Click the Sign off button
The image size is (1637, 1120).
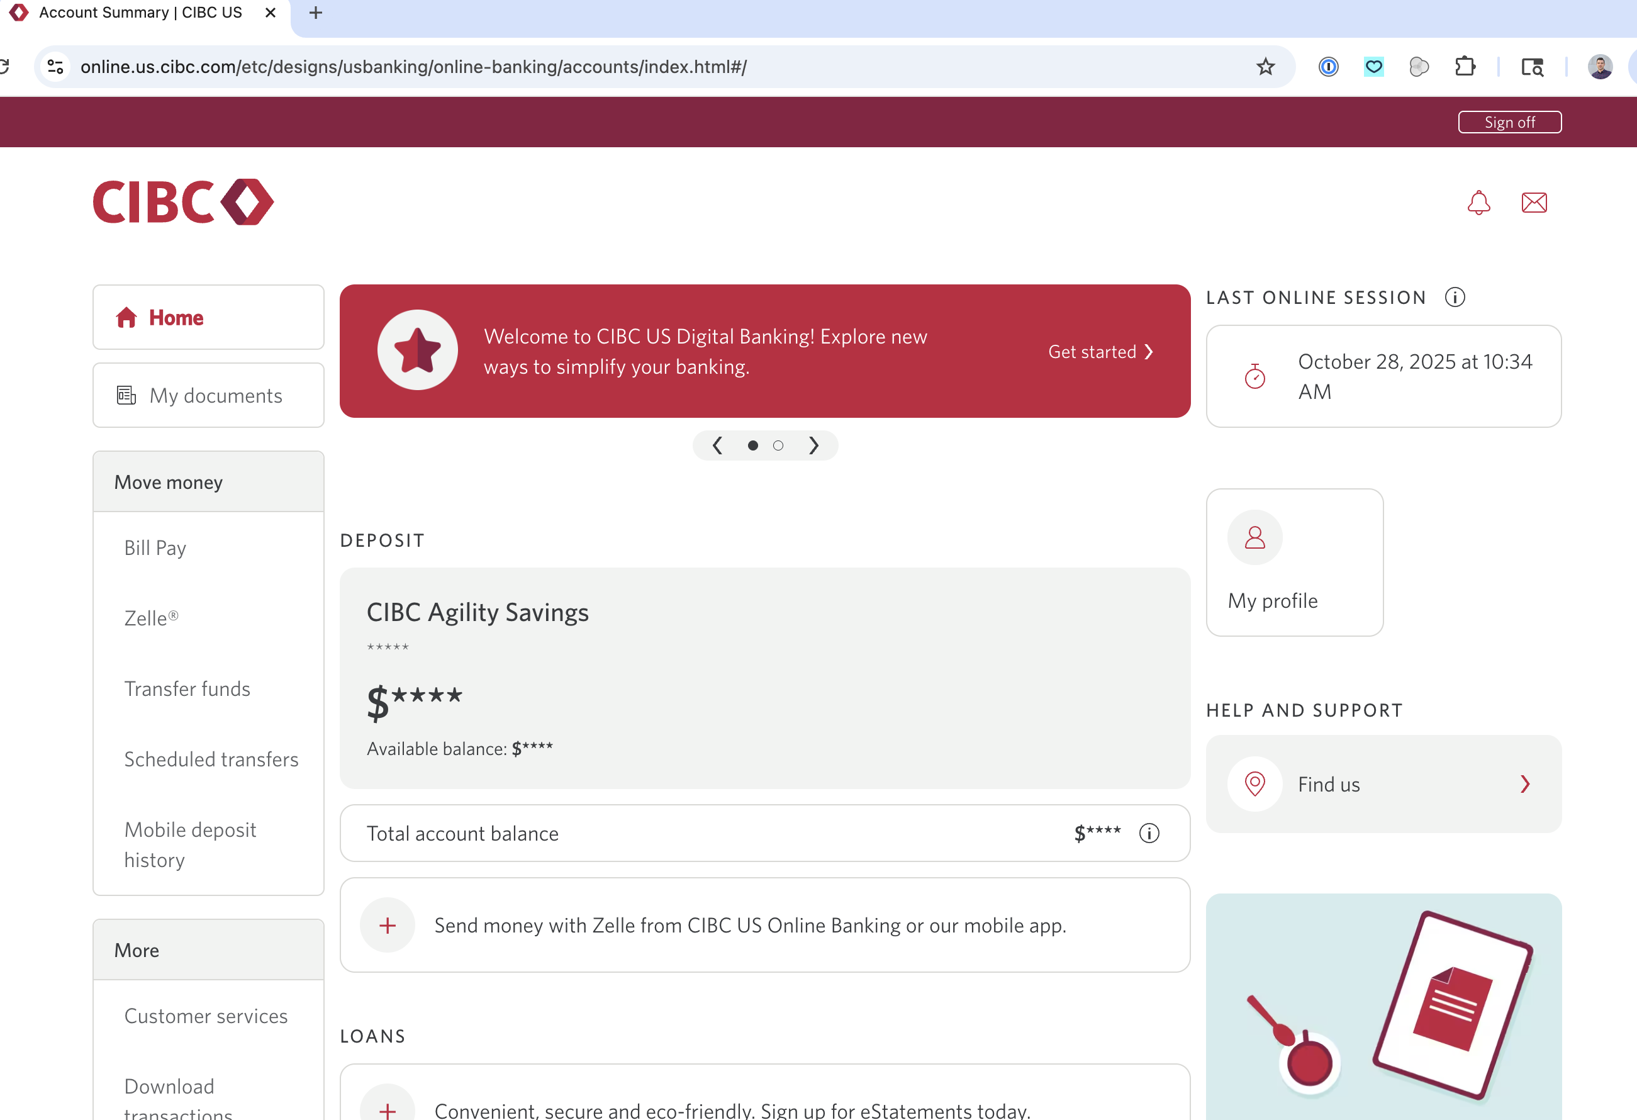point(1509,122)
